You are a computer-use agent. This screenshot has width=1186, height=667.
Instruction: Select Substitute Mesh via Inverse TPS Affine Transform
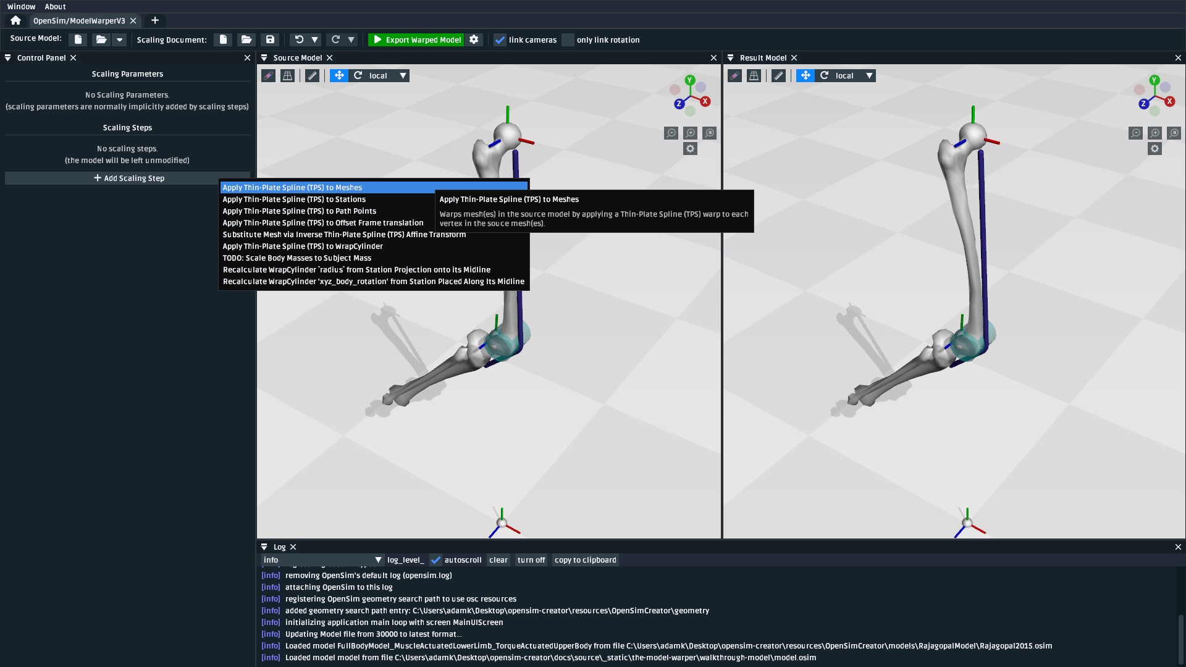tap(374, 235)
